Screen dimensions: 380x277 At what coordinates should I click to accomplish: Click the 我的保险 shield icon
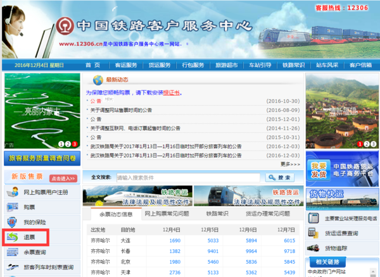[12, 222]
